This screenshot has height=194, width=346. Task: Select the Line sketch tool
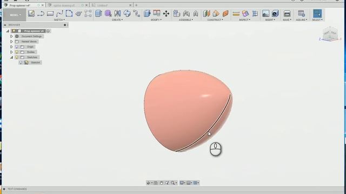pyautogui.click(x=41, y=13)
